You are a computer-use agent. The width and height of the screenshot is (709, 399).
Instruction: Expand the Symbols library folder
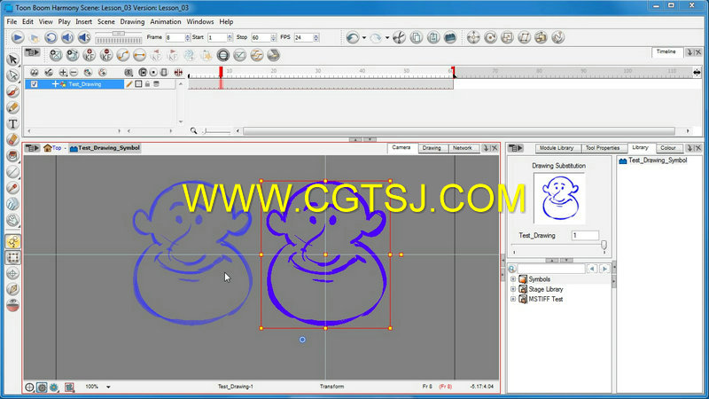pos(513,279)
